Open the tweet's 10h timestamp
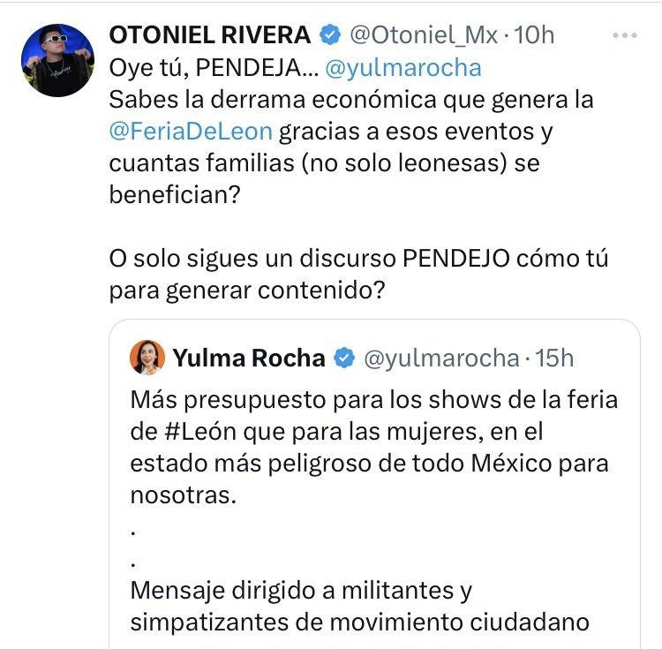This screenshot has height=649, width=662. coord(534,35)
